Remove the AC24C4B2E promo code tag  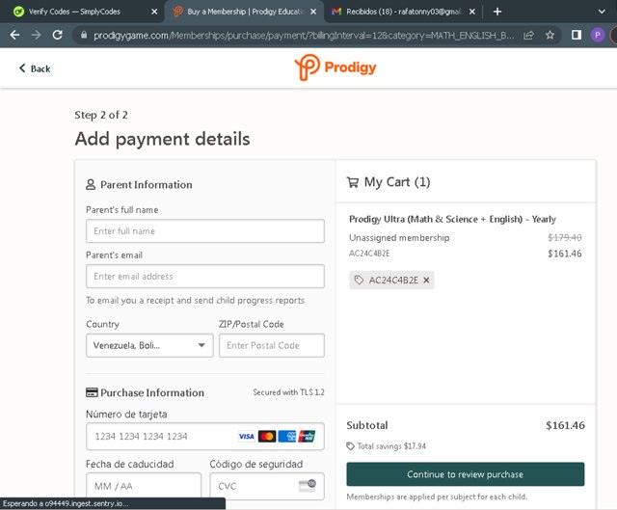[427, 280]
